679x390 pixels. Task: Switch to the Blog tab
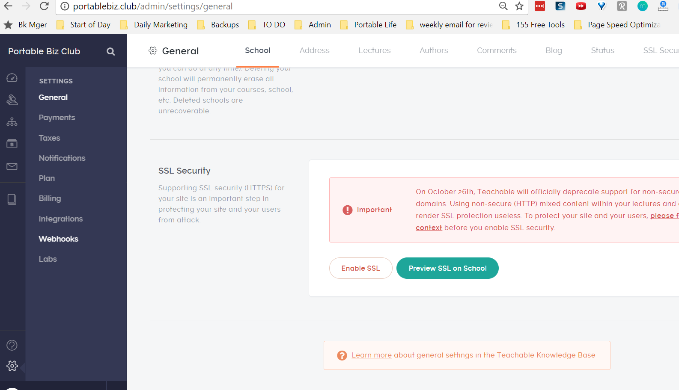pyautogui.click(x=554, y=50)
